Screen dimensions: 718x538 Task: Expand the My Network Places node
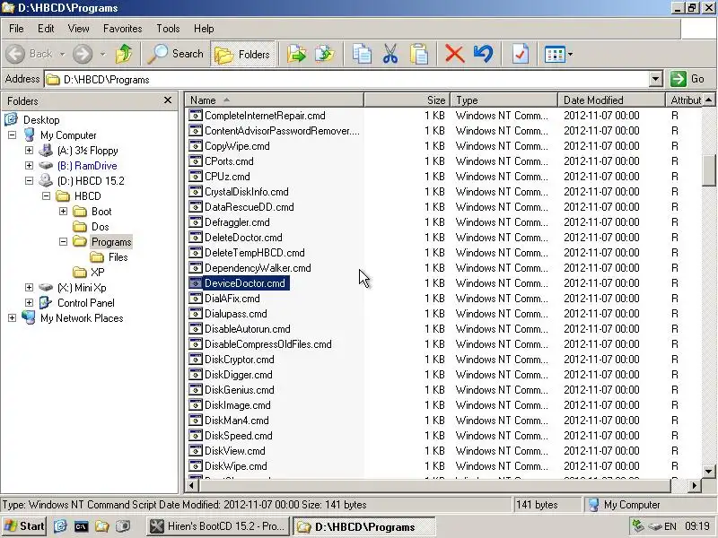click(x=13, y=318)
